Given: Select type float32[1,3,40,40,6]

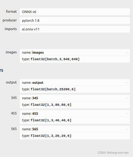Looking at the screenshot, I should 47,120.
